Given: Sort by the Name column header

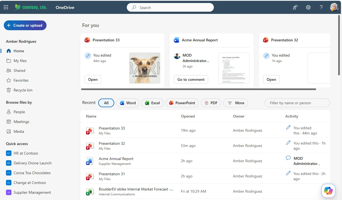Looking at the screenshot, I should 91,116.
